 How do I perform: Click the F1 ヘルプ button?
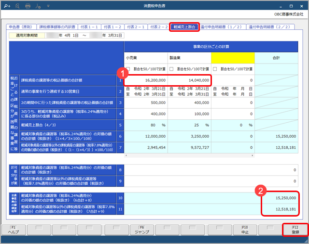[14, 230]
